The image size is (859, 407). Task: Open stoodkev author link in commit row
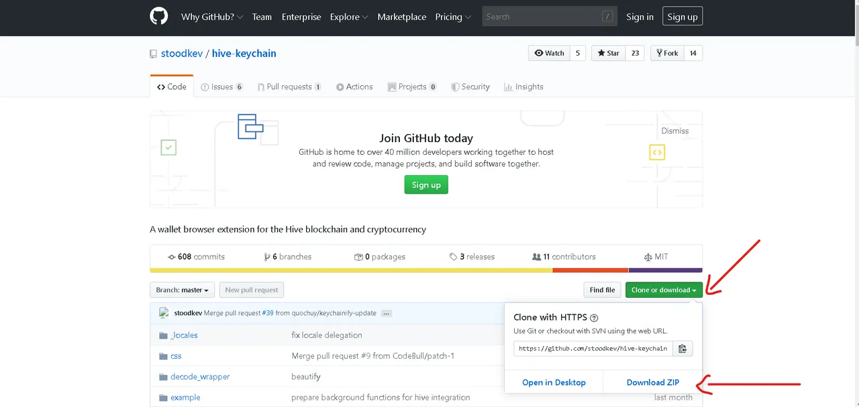pos(188,313)
